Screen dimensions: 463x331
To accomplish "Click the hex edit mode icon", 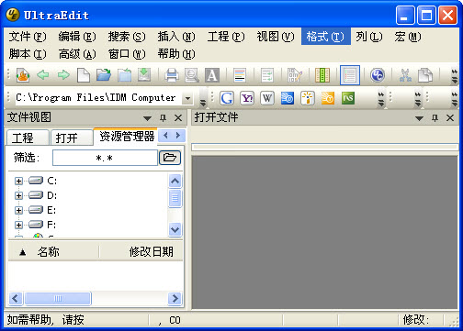I will [295, 75].
